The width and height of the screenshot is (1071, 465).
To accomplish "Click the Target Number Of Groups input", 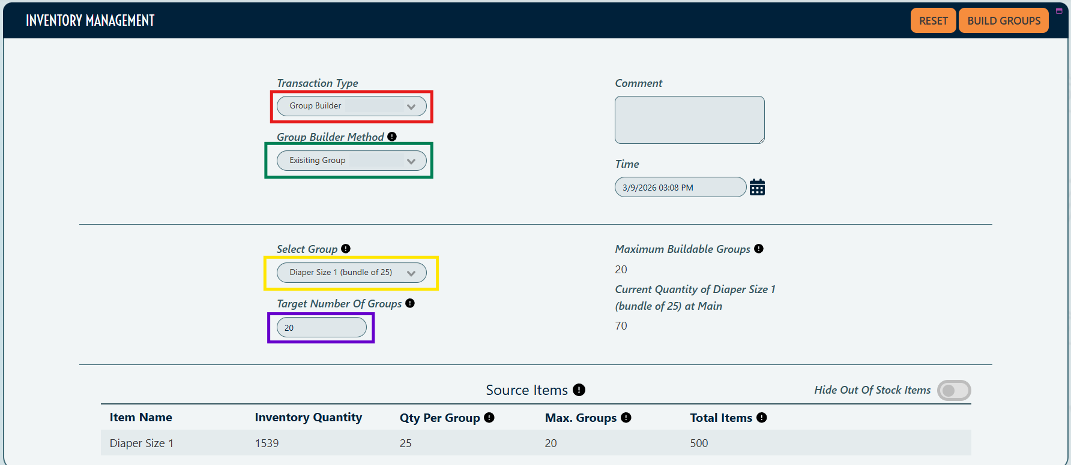I will [321, 328].
